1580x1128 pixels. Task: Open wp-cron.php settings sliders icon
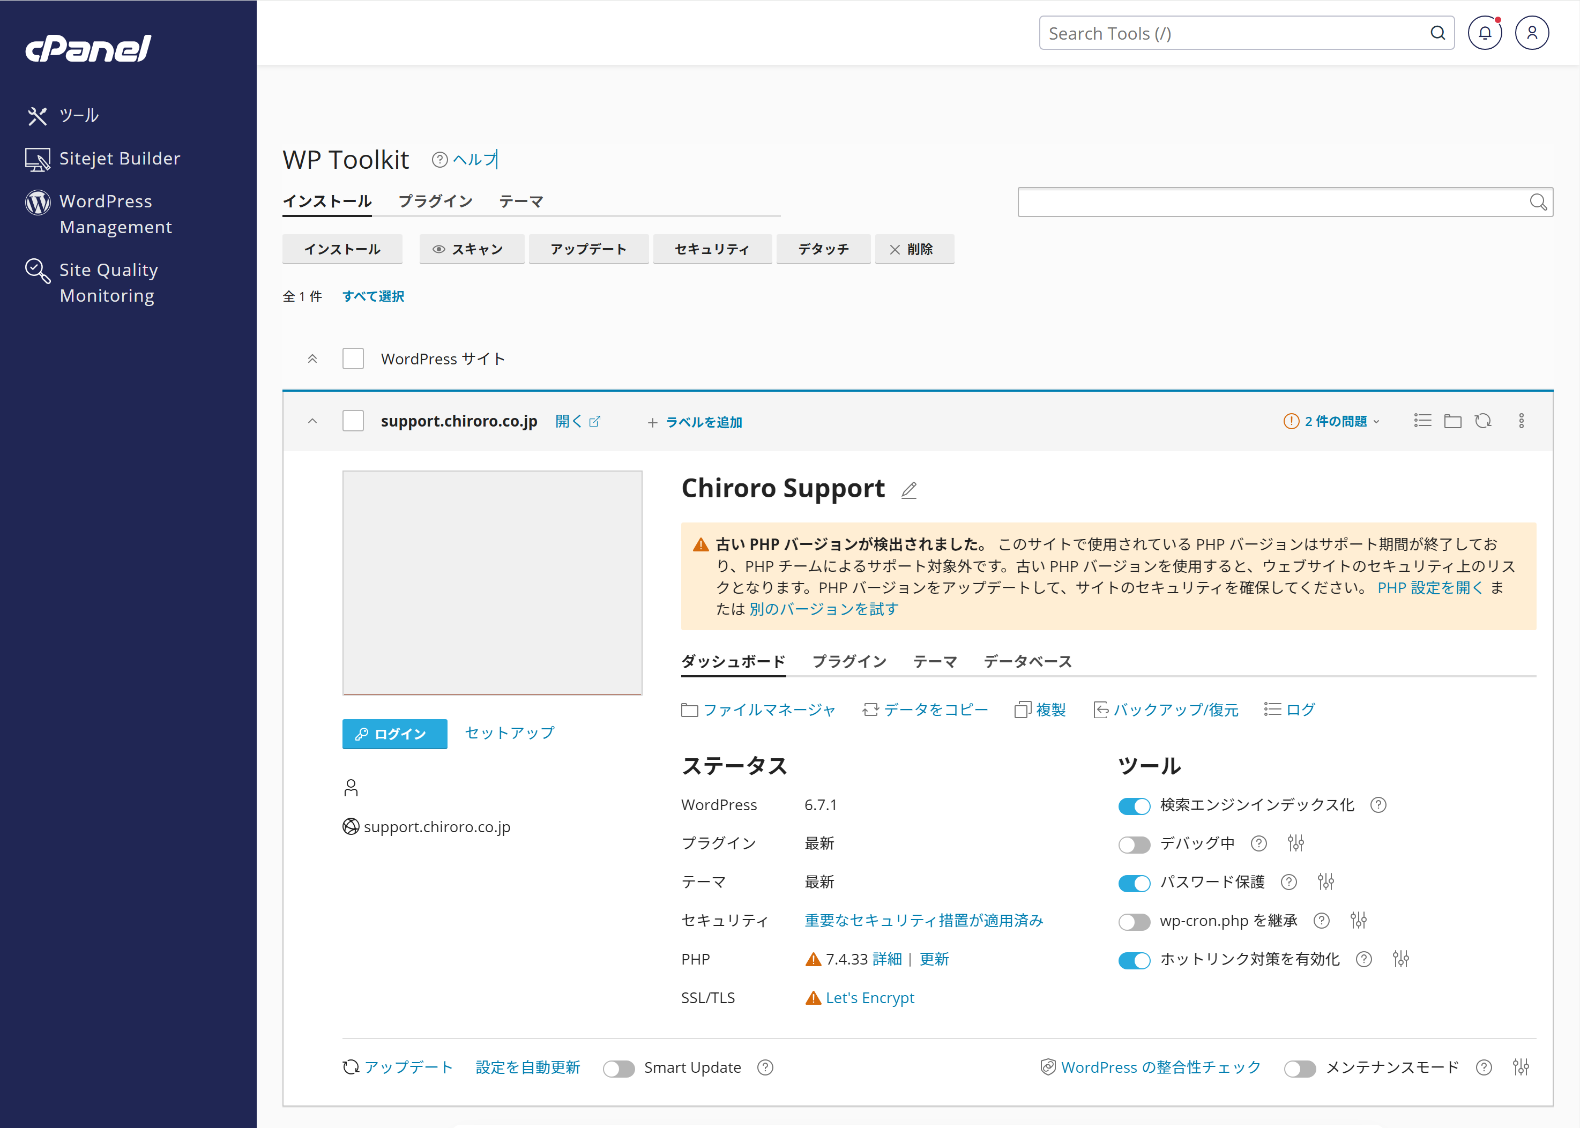1359,920
